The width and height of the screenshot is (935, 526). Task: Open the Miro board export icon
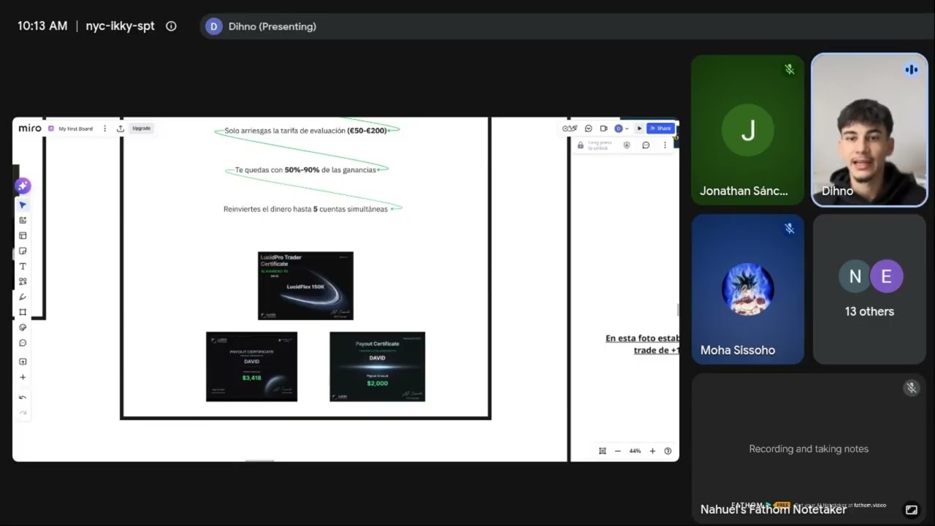coord(121,129)
